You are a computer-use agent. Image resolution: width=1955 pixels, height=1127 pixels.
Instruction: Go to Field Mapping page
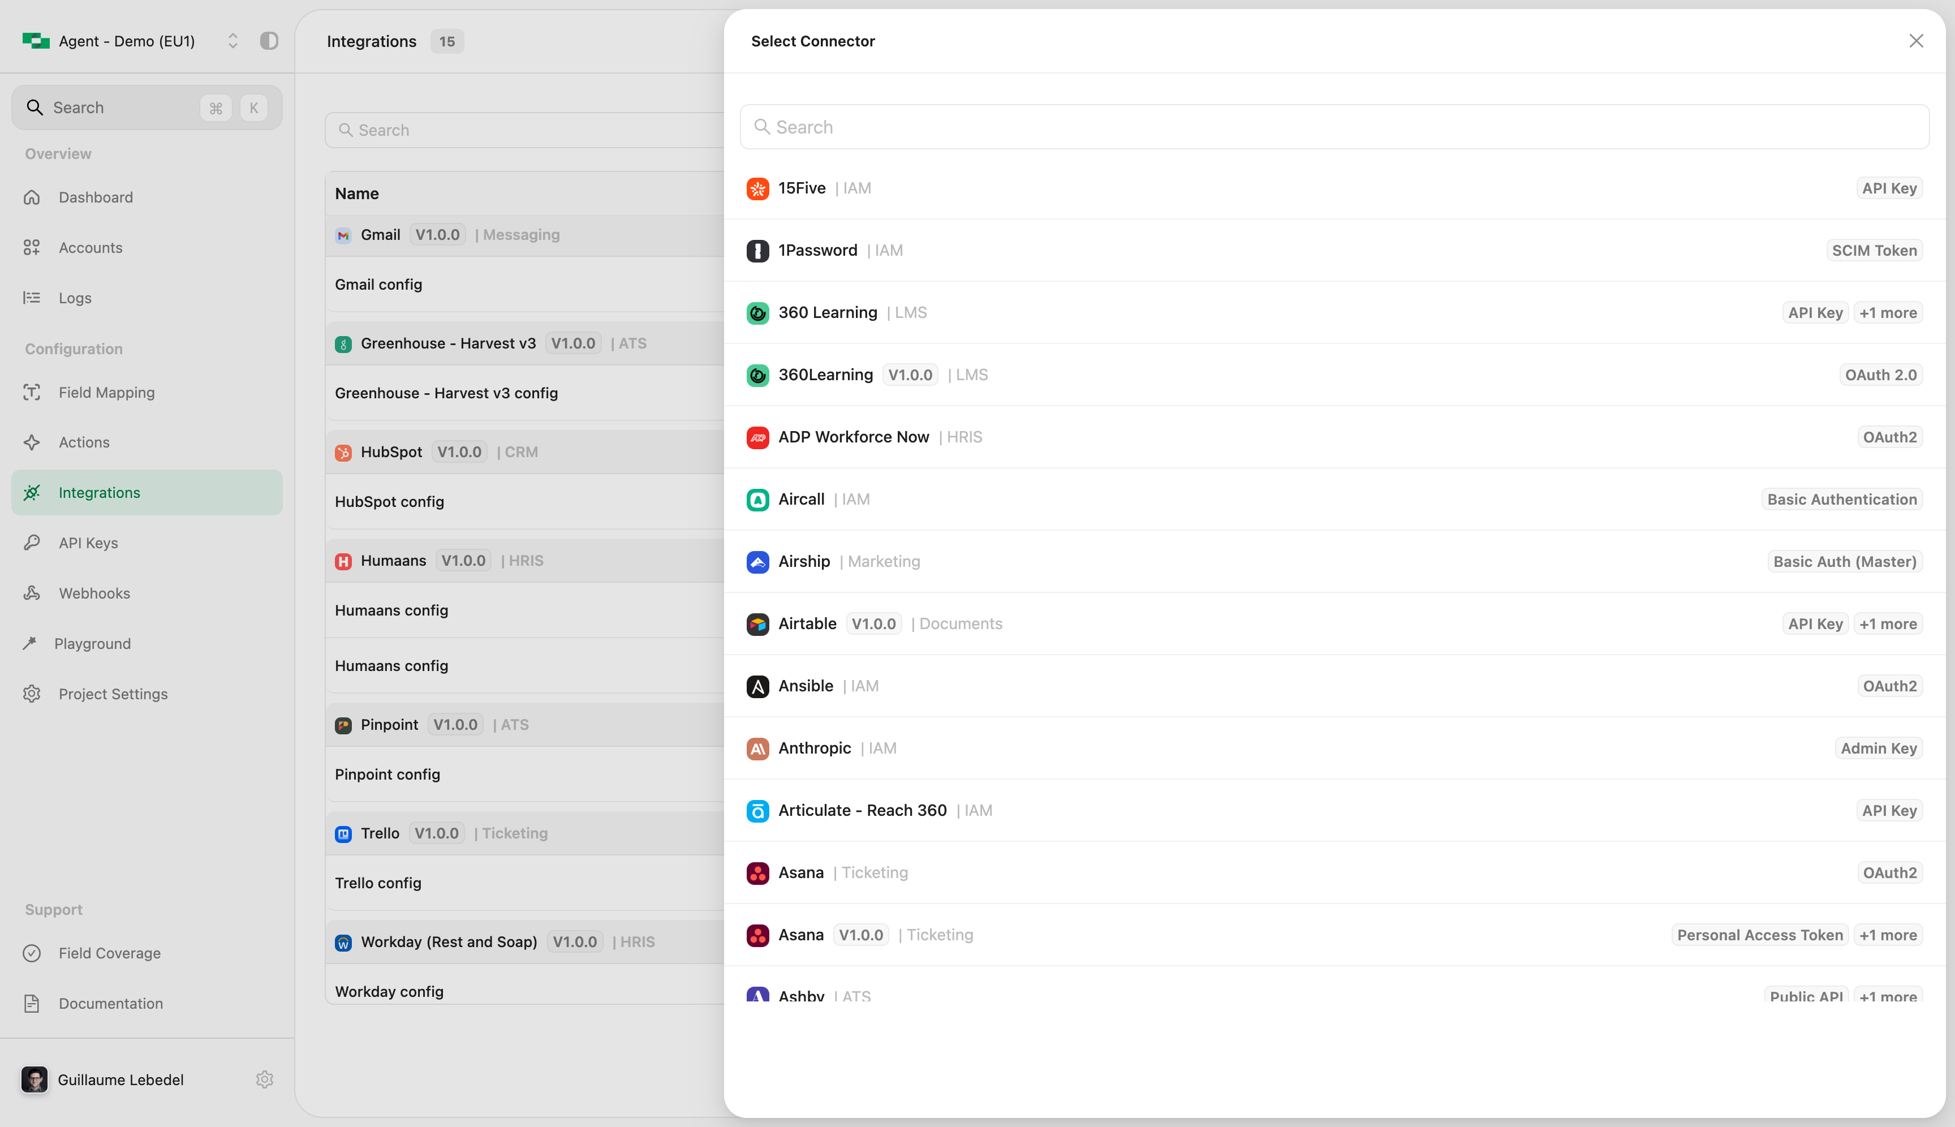point(106,393)
